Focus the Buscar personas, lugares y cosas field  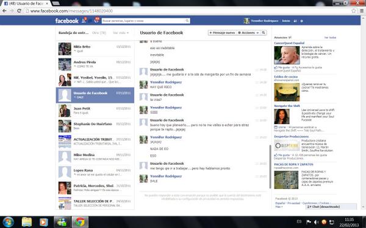[143, 21]
